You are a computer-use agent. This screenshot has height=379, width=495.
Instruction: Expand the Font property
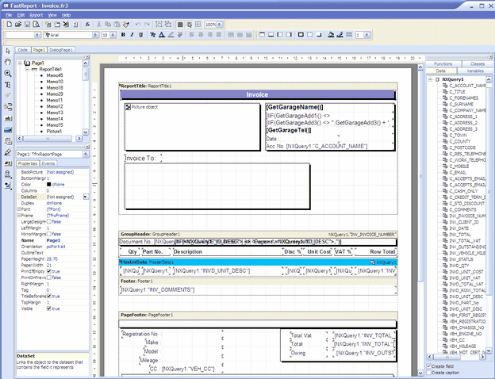[x=18, y=209]
